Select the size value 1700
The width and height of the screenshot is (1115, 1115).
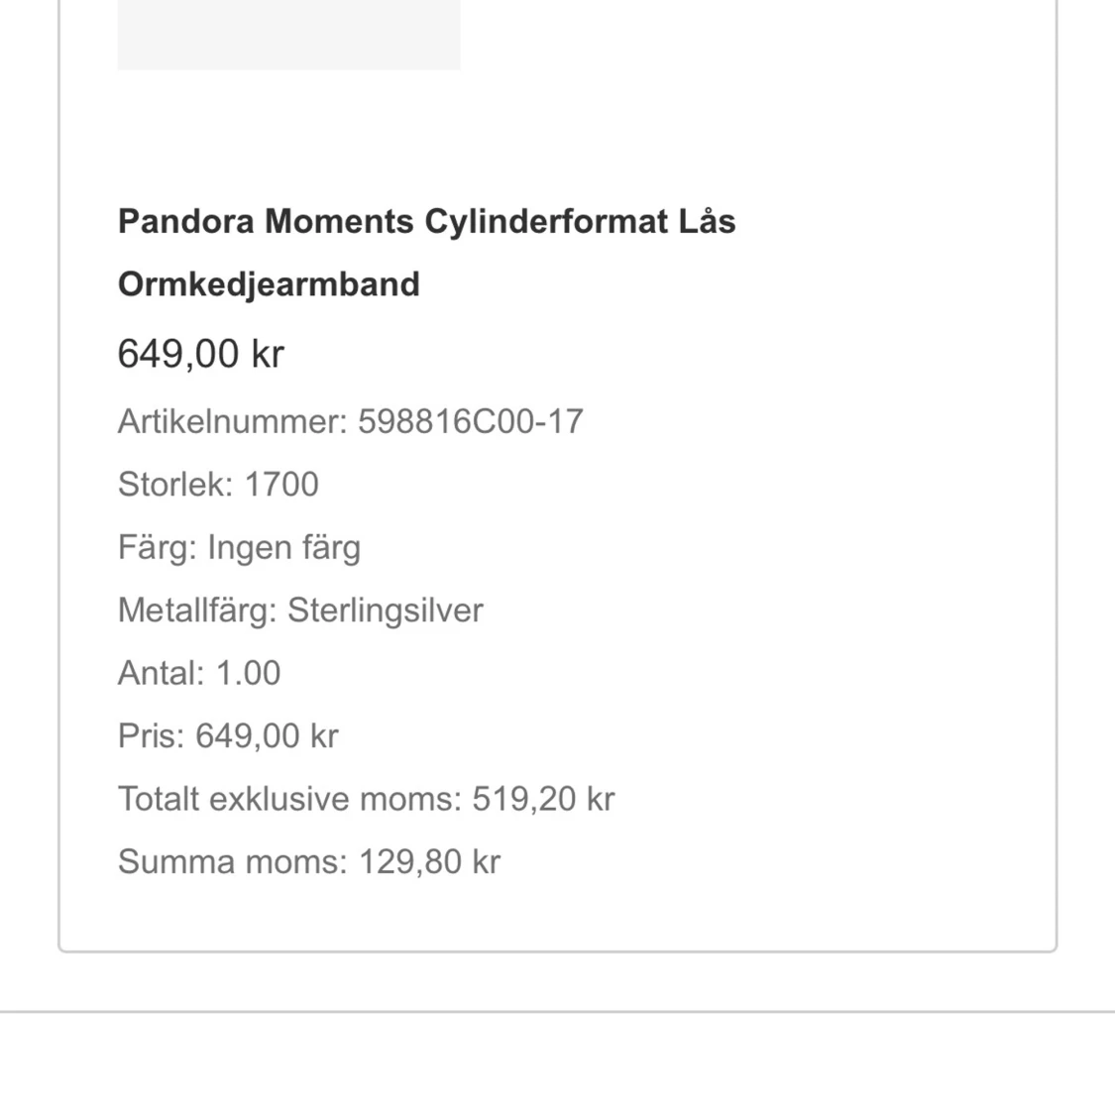pos(281,485)
